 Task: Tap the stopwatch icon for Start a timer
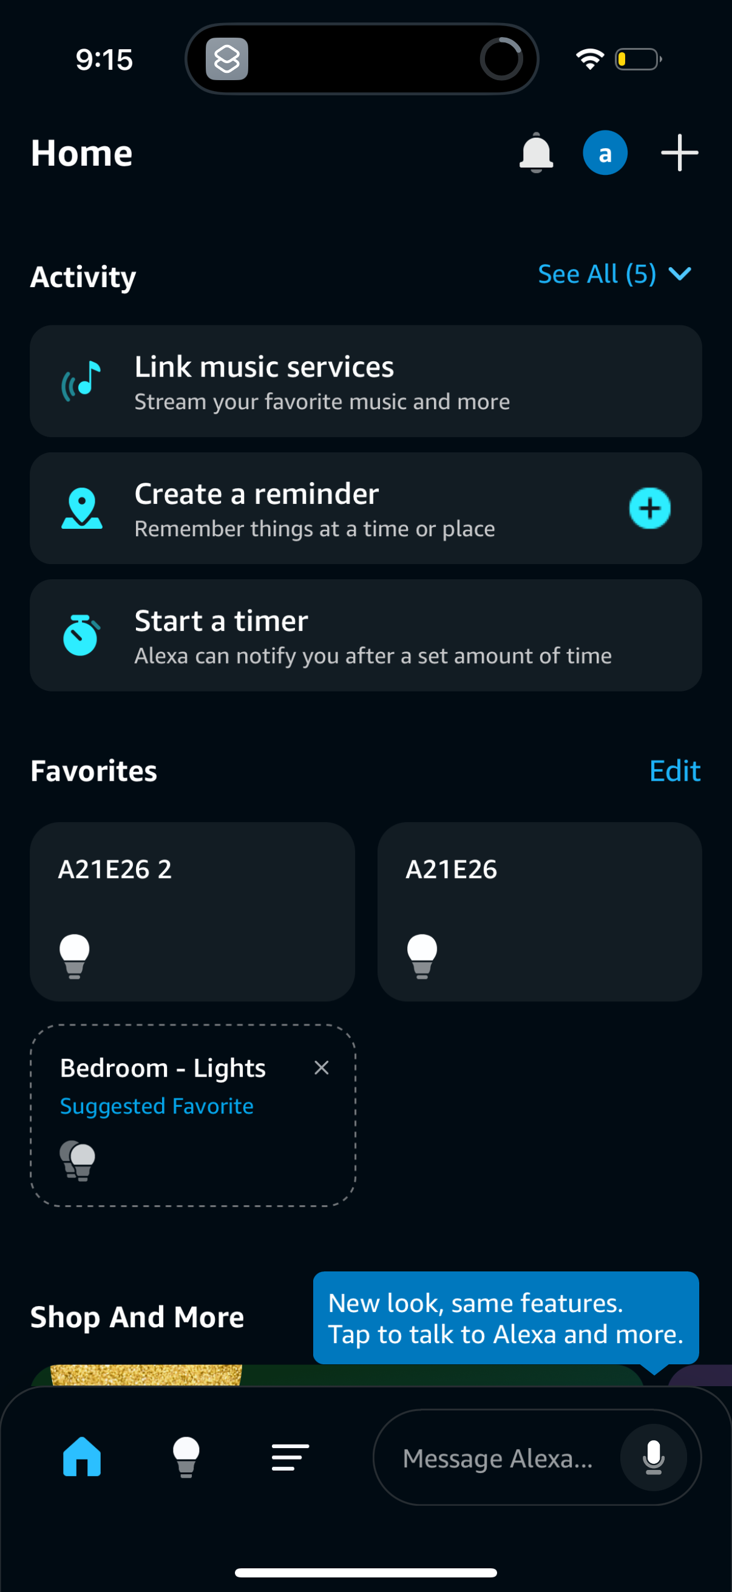pos(81,634)
